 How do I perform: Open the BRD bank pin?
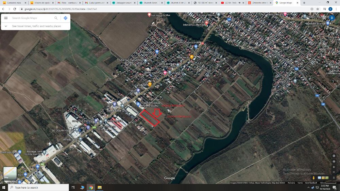88,128
